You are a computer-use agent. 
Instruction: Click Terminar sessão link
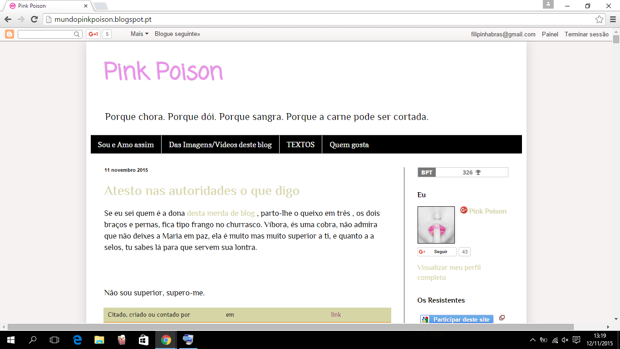pyautogui.click(x=586, y=34)
